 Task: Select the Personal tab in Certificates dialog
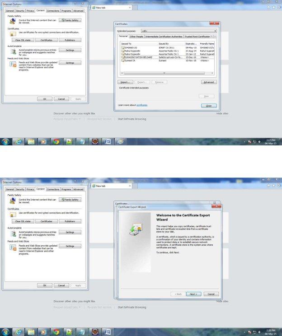click(123, 36)
